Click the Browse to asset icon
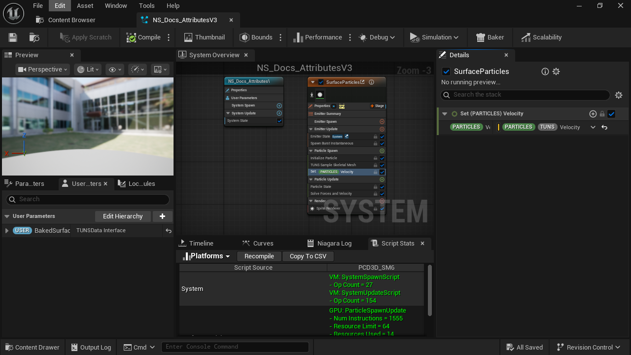 pyautogui.click(x=35, y=37)
